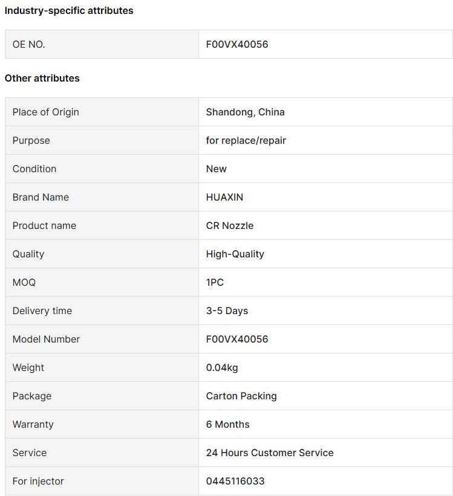
Task: Select the MOQ value 1PC
Action: click(215, 282)
